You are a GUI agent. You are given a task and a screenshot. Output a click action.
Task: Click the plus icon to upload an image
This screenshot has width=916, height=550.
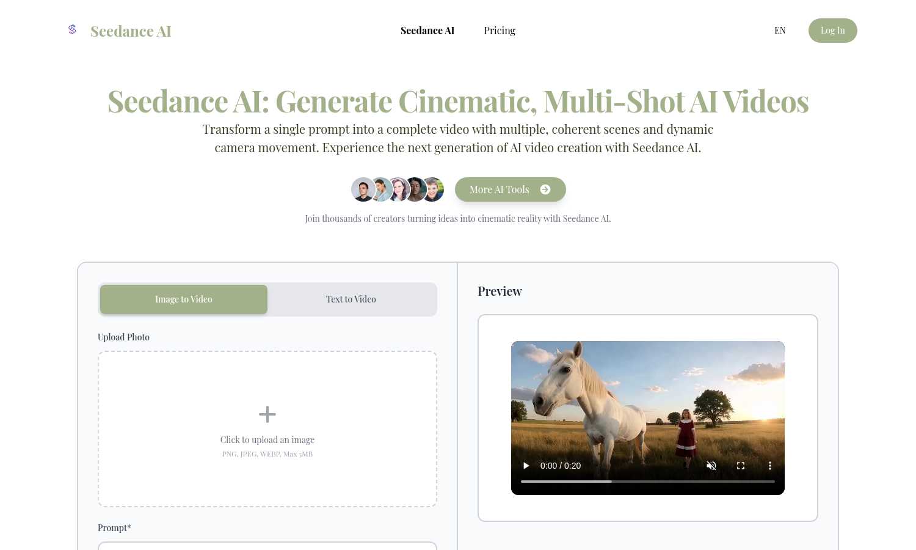267,414
